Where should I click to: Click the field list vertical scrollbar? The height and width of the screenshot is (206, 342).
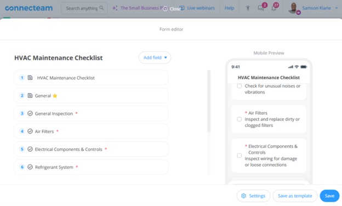coord(209,101)
